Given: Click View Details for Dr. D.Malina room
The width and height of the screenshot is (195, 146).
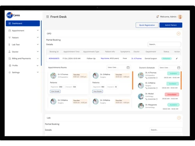Looking at the screenshot, I should (x=97, y=91).
